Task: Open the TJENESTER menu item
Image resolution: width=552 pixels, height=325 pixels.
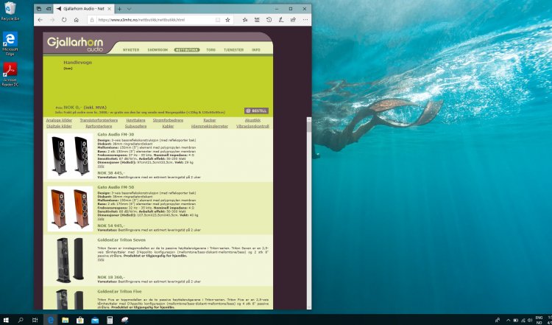Action: coord(233,50)
